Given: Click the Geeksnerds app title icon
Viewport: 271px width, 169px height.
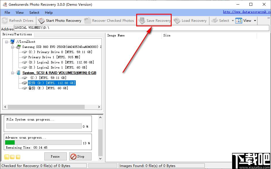Looking at the screenshot, I should click(x=5, y=5).
